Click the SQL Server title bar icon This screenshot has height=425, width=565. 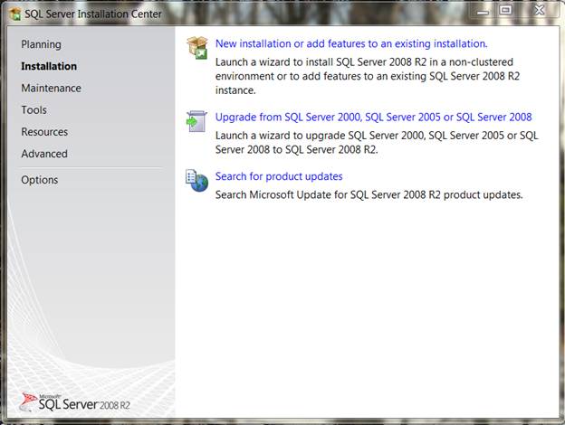[15, 14]
